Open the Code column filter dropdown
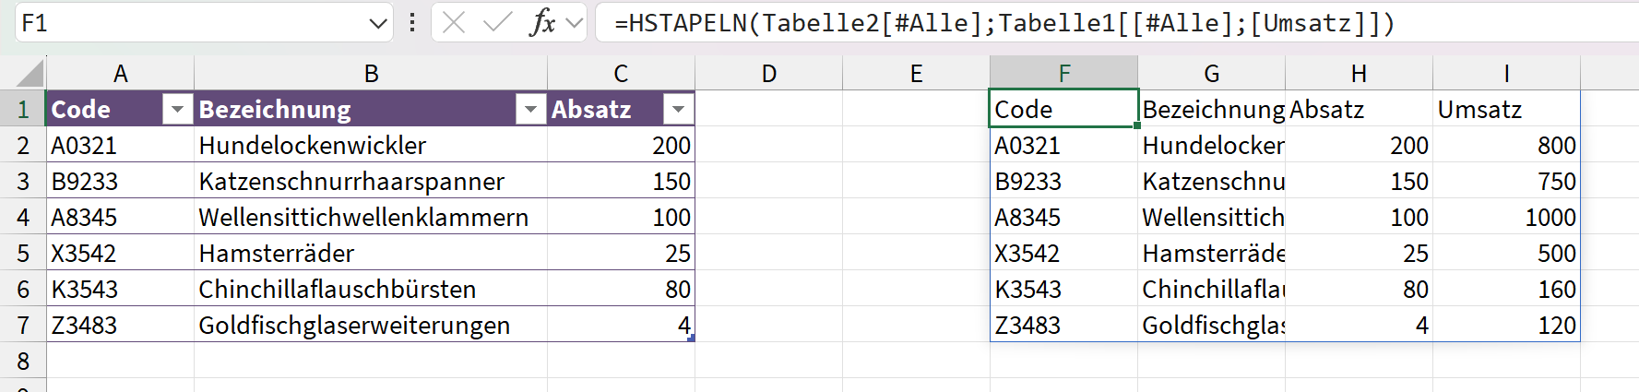The width and height of the screenshot is (1639, 392). click(x=177, y=110)
